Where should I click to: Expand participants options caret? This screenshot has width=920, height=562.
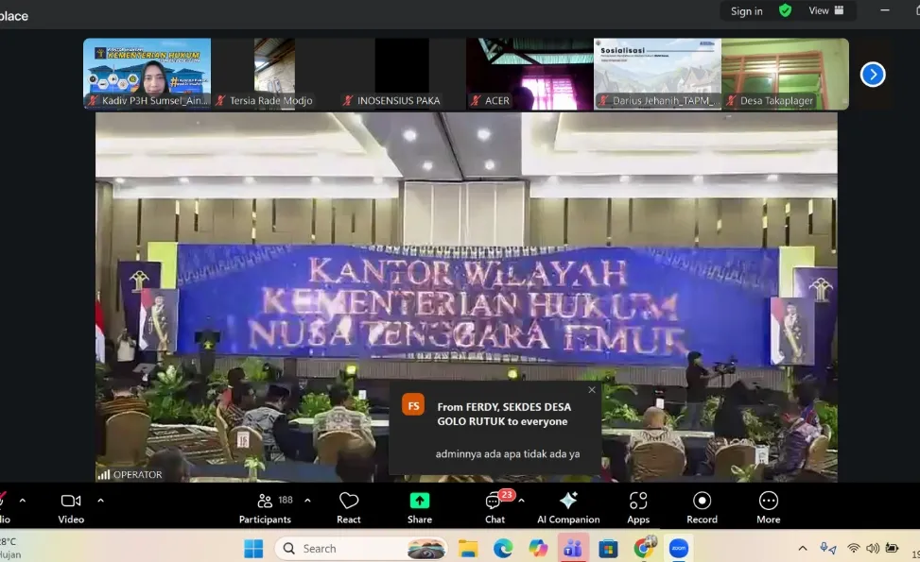(307, 501)
